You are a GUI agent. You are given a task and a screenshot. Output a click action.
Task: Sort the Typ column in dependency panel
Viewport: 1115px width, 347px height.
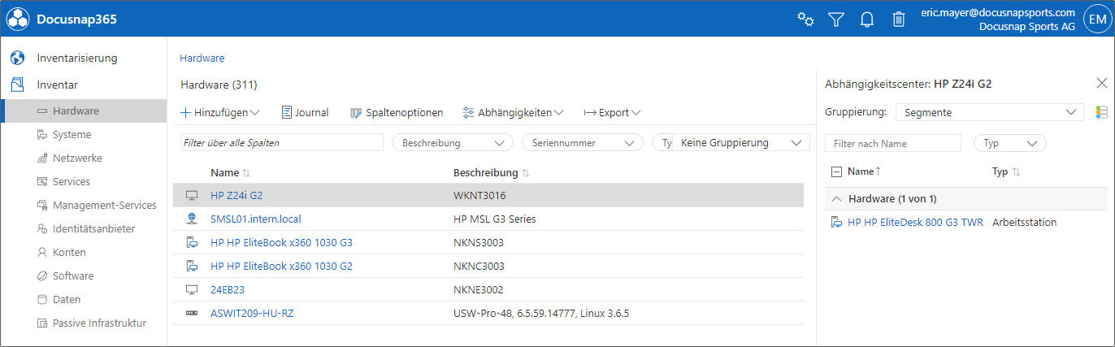1016,172
